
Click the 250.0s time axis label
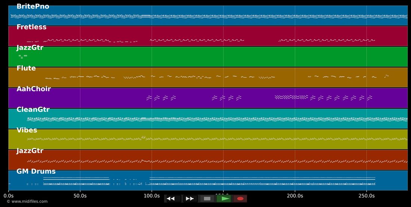(x=367, y=196)
